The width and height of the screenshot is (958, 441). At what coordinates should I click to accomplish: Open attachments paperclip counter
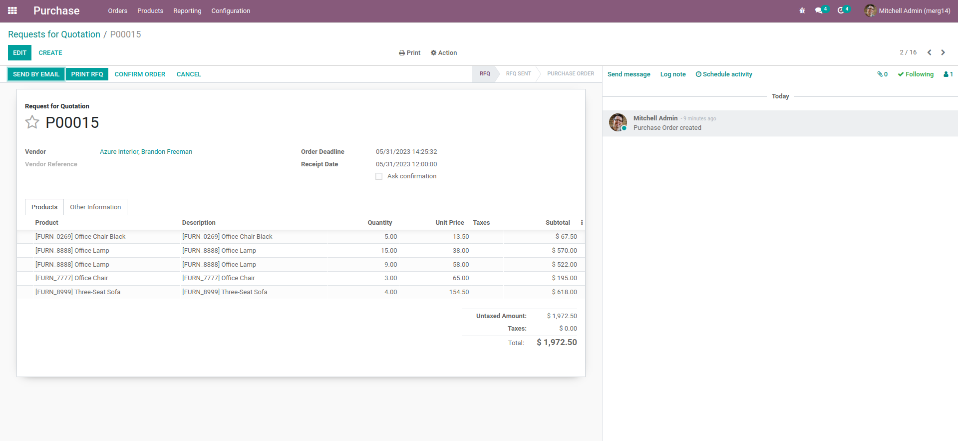click(x=882, y=74)
